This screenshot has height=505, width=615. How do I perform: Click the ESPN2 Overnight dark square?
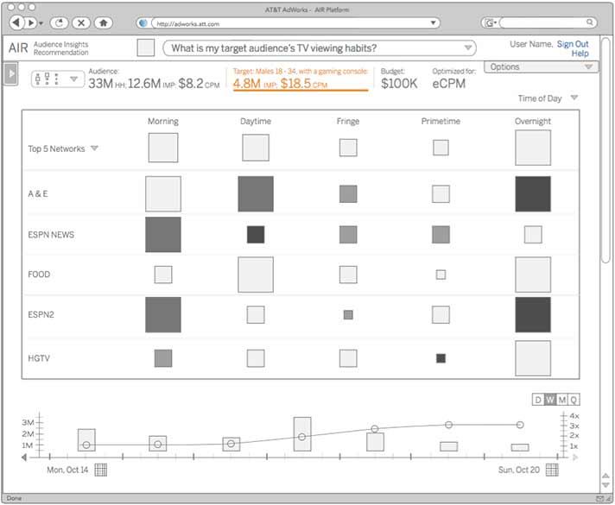click(x=533, y=314)
